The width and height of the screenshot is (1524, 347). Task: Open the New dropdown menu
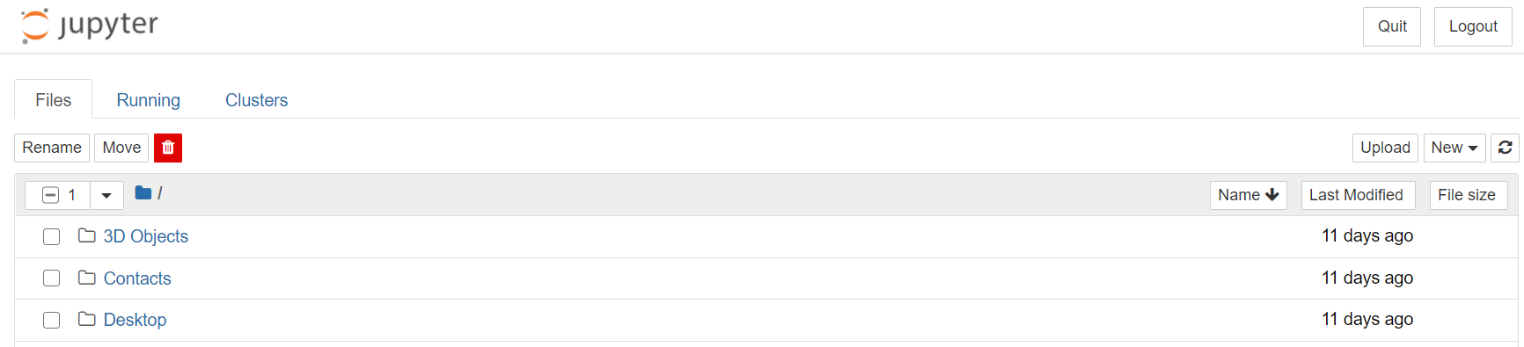[1454, 148]
